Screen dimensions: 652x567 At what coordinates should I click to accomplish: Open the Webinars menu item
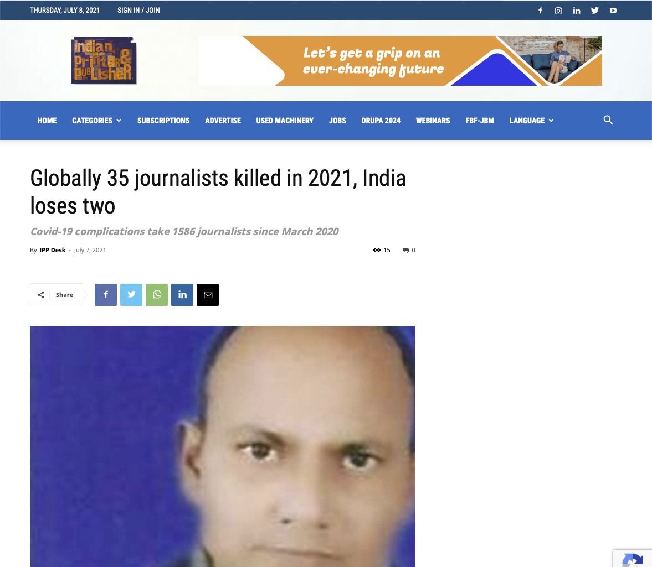433,121
